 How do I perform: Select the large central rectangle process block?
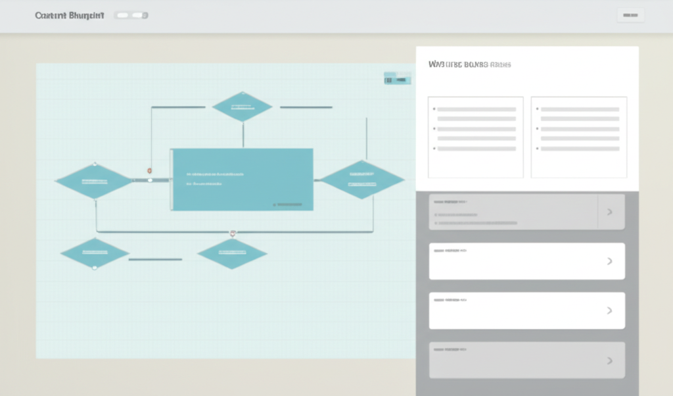242,180
